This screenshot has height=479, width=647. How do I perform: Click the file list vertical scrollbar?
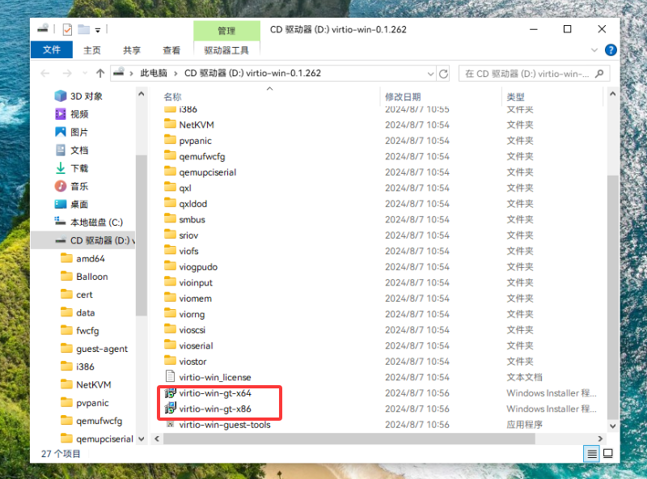click(612, 295)
